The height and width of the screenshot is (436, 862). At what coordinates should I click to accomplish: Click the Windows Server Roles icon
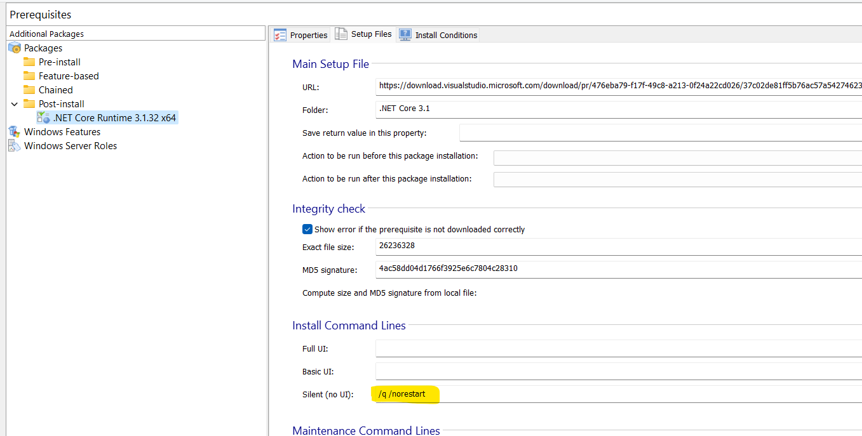[x=14, y=146]
